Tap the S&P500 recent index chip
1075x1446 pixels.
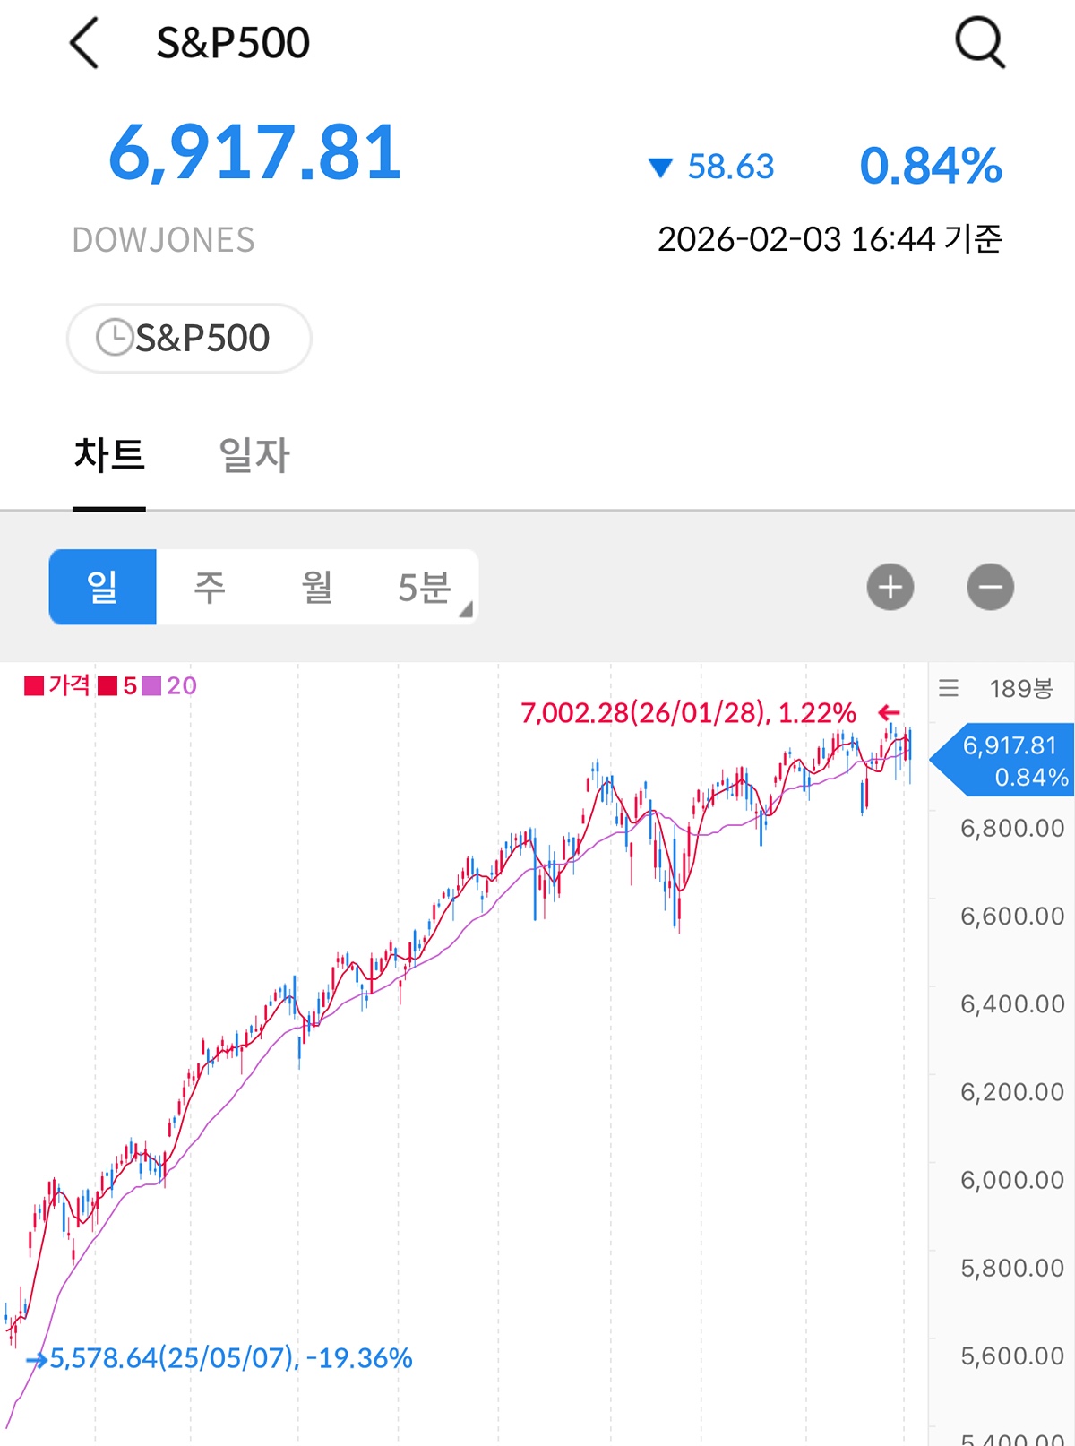[x=189, y=338]
